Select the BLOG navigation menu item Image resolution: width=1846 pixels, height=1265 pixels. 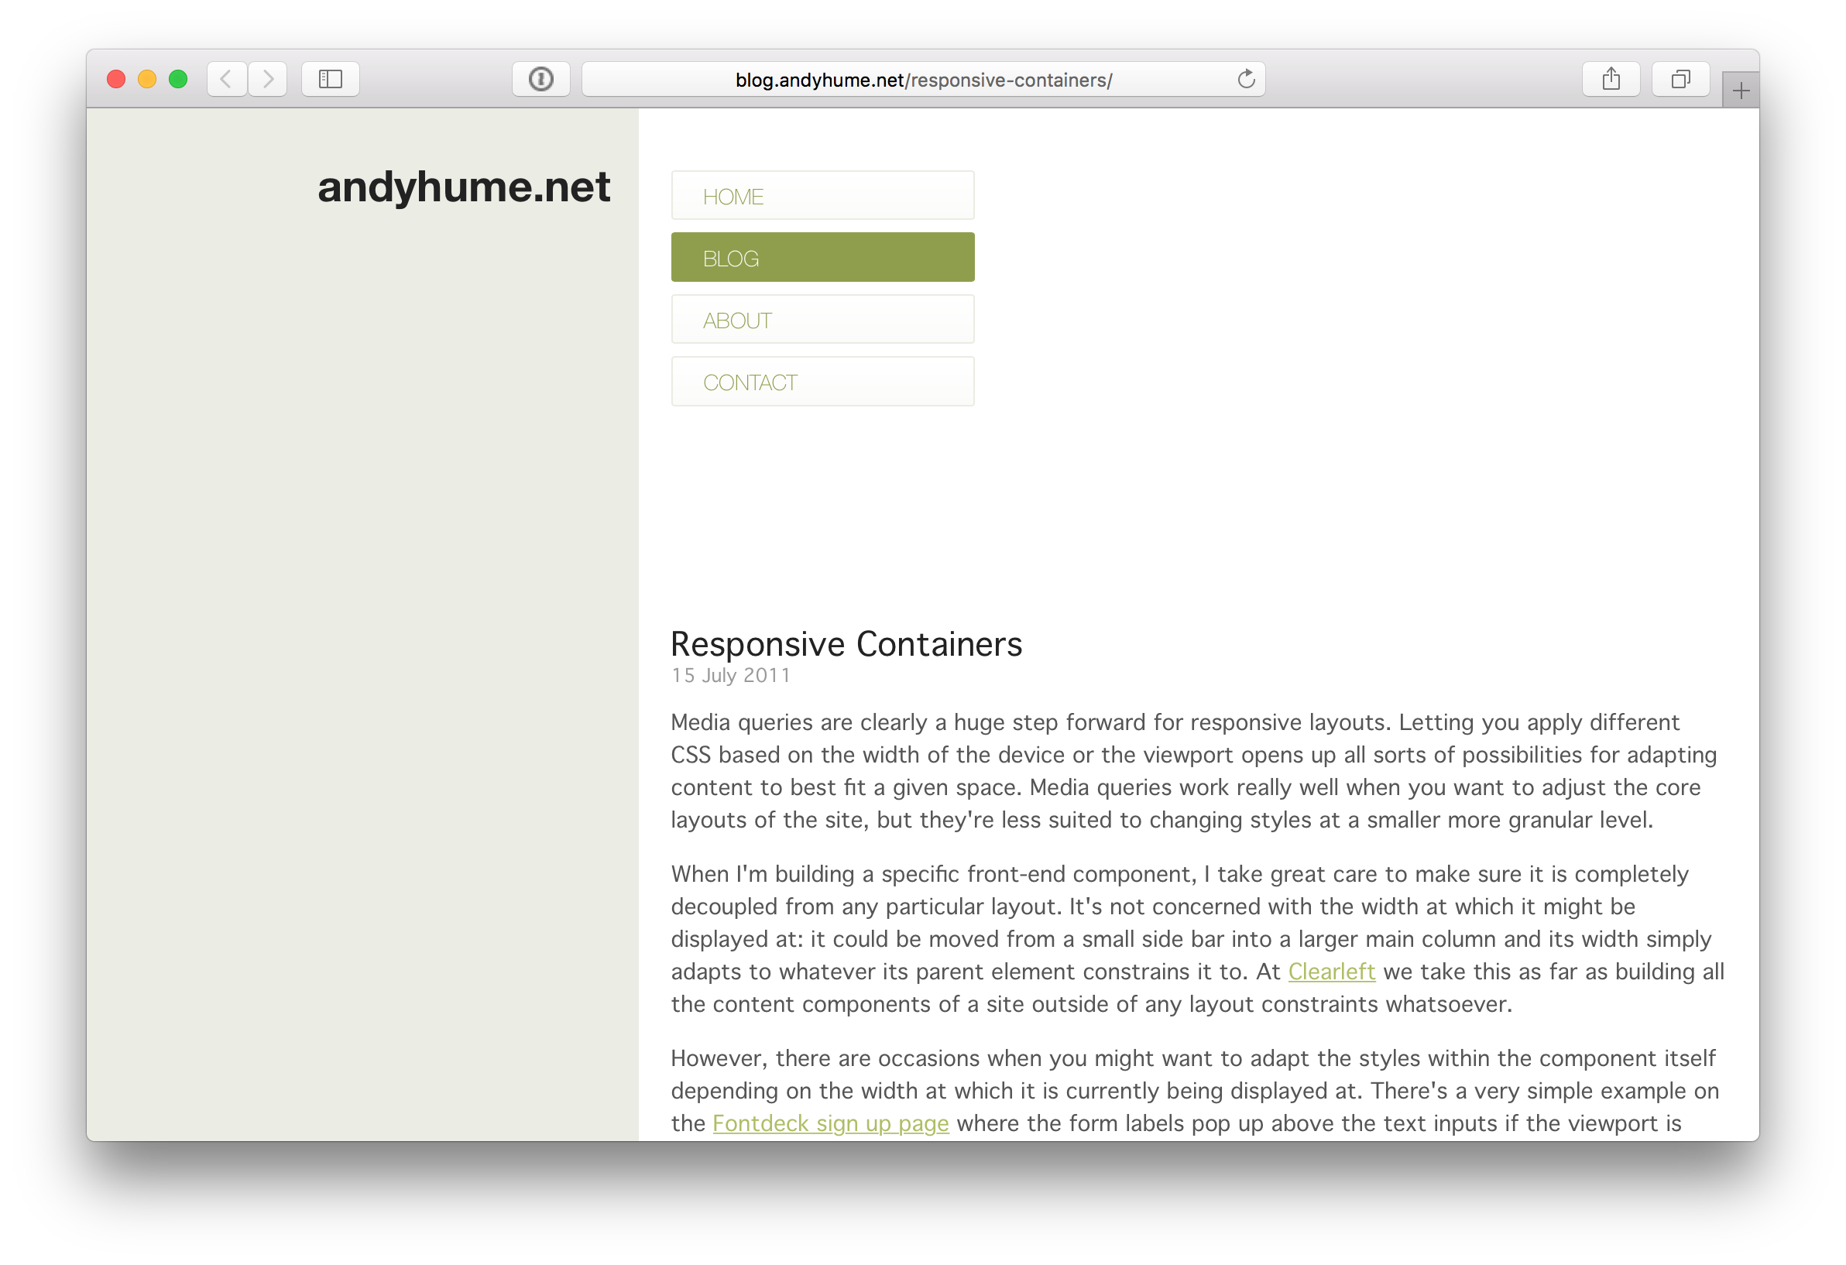[x=823, y=257]
